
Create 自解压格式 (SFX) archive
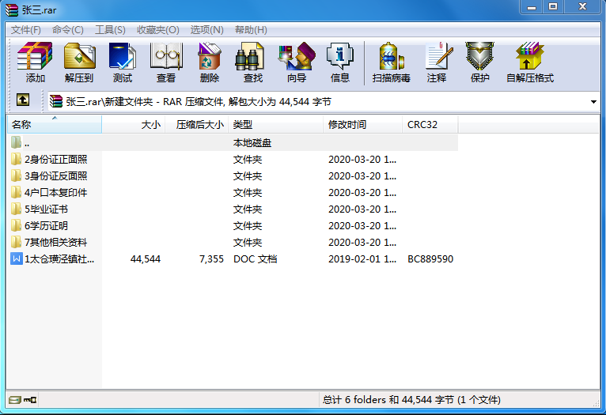coord(530,62)
